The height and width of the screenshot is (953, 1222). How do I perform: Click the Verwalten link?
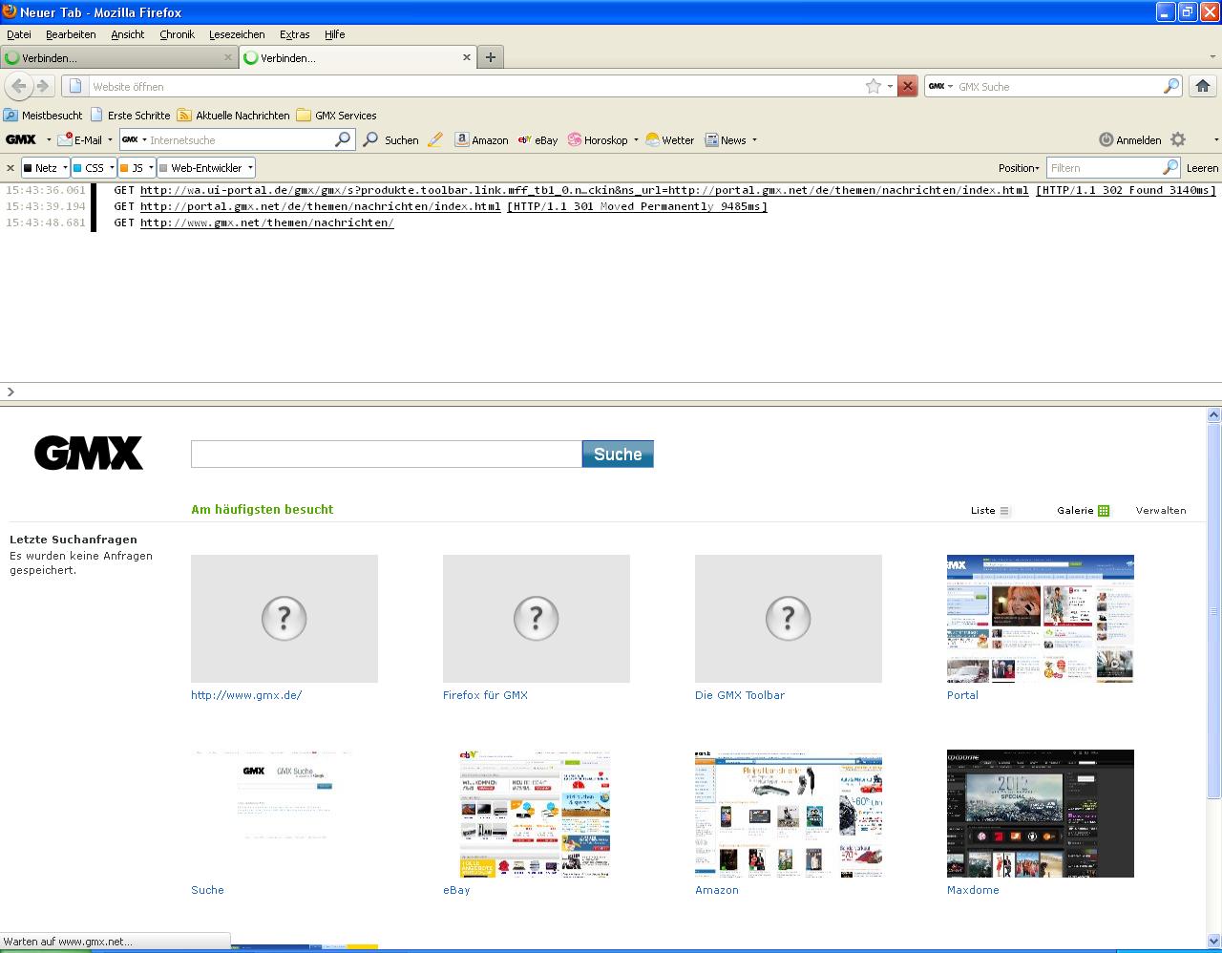[1161, 511]
